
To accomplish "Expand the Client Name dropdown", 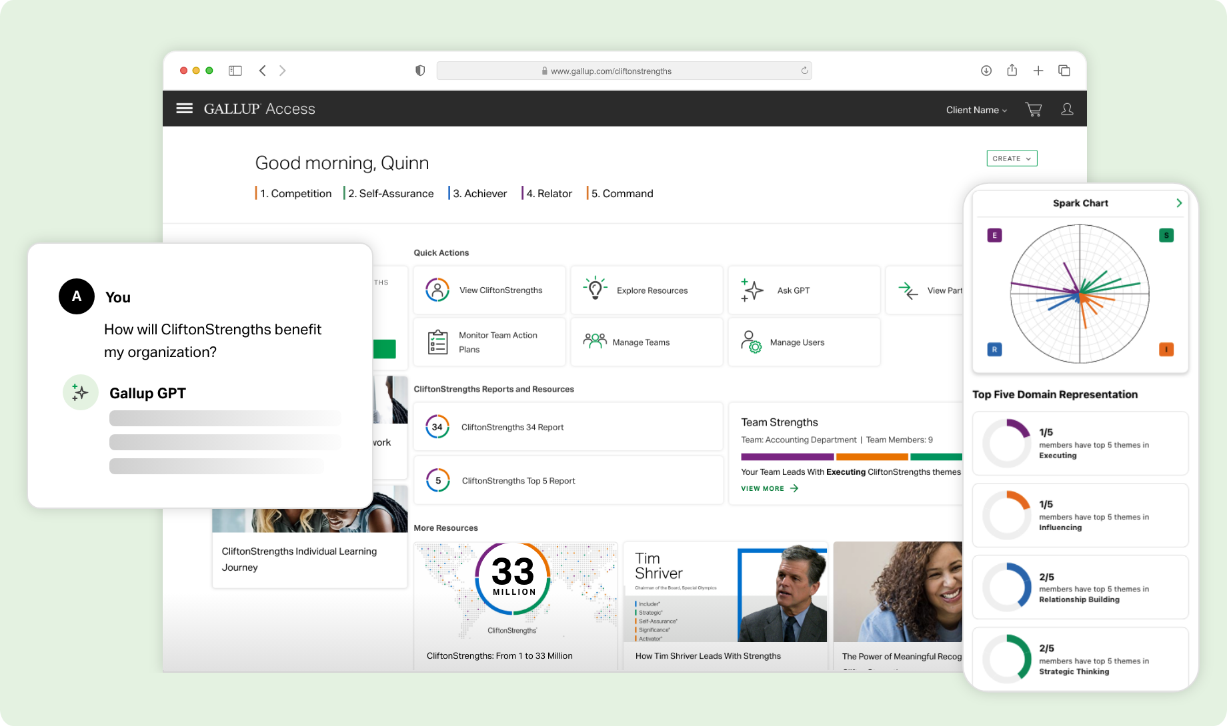I will 976,110.
